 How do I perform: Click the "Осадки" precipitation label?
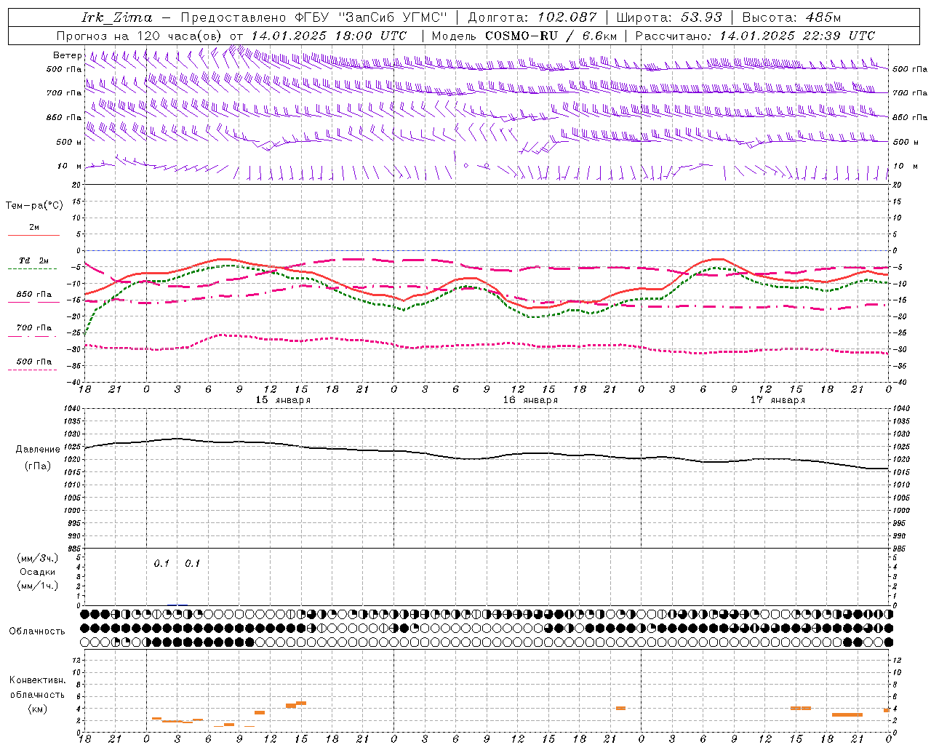coord(38,572)
